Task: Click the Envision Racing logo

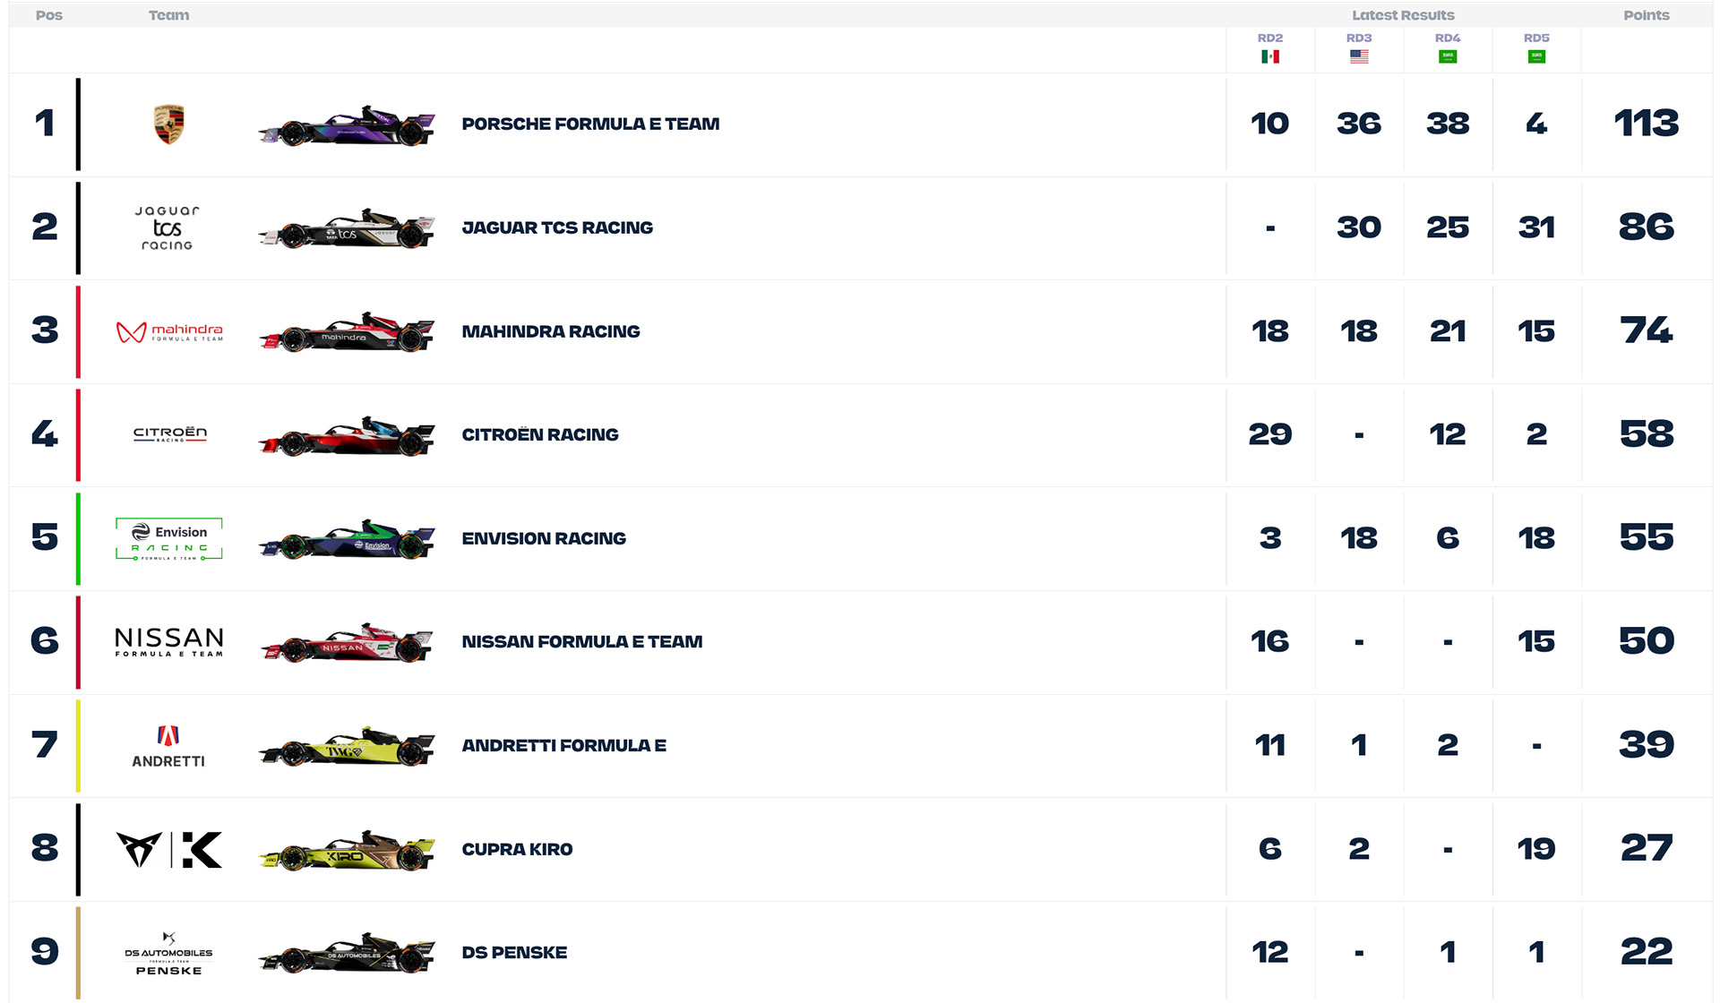Action: 169,539
